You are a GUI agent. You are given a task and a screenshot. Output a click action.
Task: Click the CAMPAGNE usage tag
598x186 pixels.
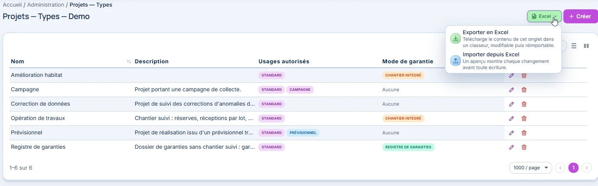[300, 90]
